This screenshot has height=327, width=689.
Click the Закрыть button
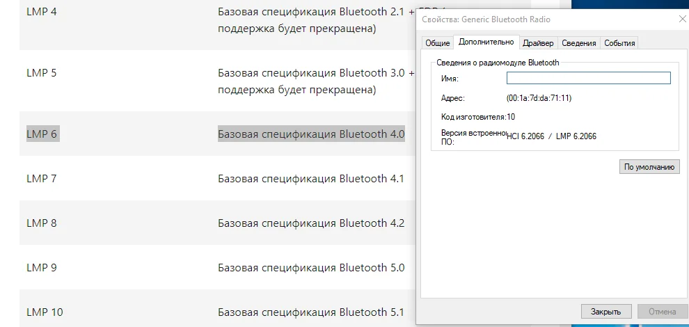coord(606,312)
